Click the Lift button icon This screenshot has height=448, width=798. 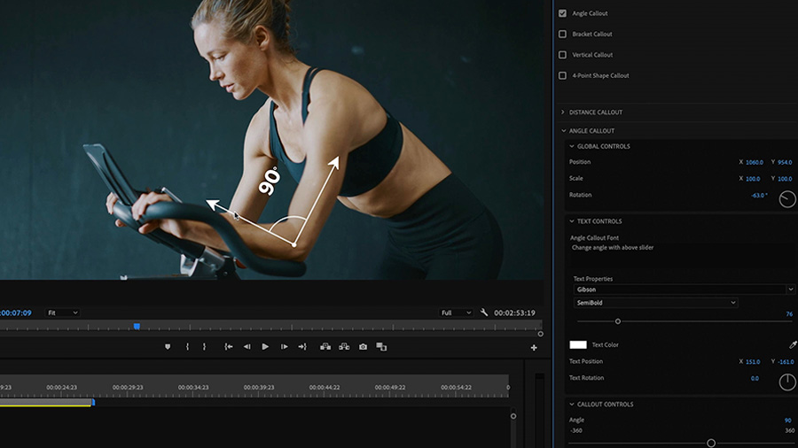click(x=325, y=346)
